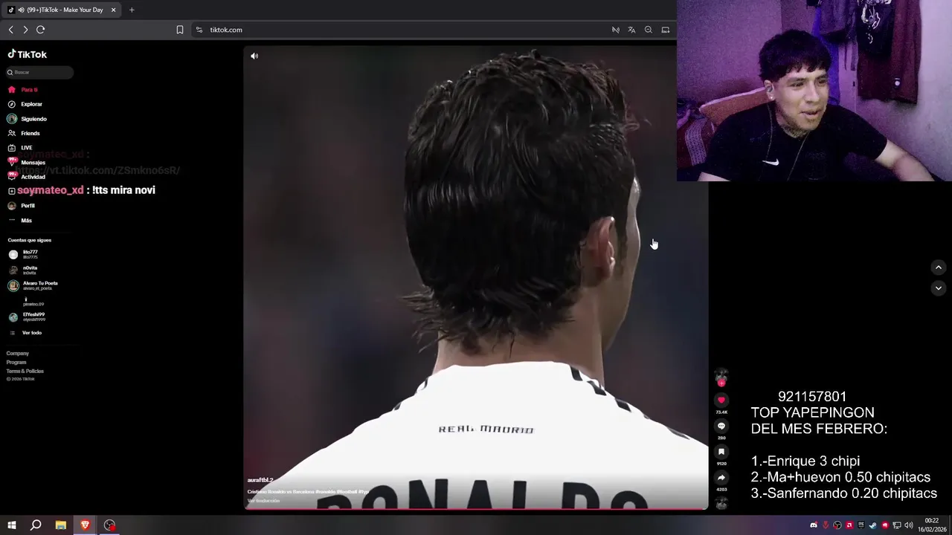Bookmark this page from the address bar

(180, 30)
